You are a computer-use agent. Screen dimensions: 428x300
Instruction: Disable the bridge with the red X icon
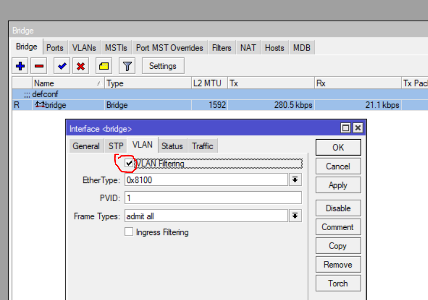(80, 65)
